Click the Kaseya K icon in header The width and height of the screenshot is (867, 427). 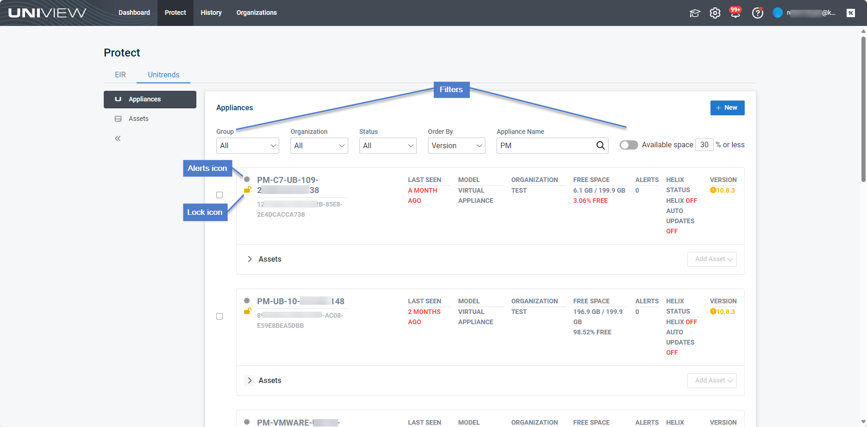pyautogui.click(x=851, y=13)
